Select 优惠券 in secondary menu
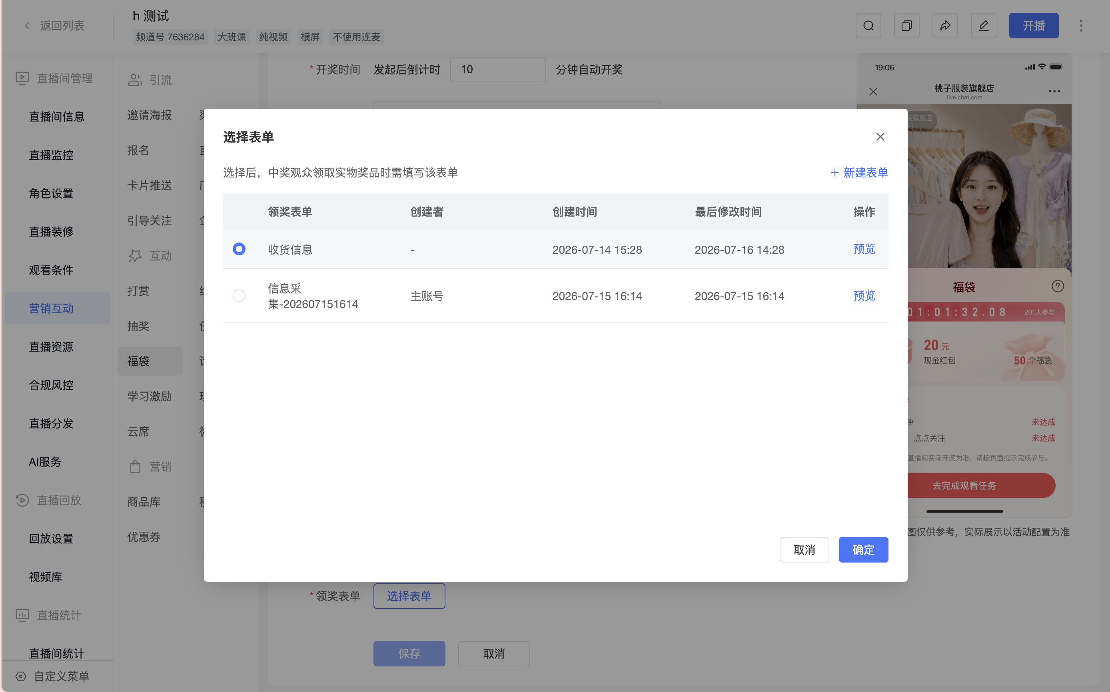 pyautogui.click(x=144, y=537)
